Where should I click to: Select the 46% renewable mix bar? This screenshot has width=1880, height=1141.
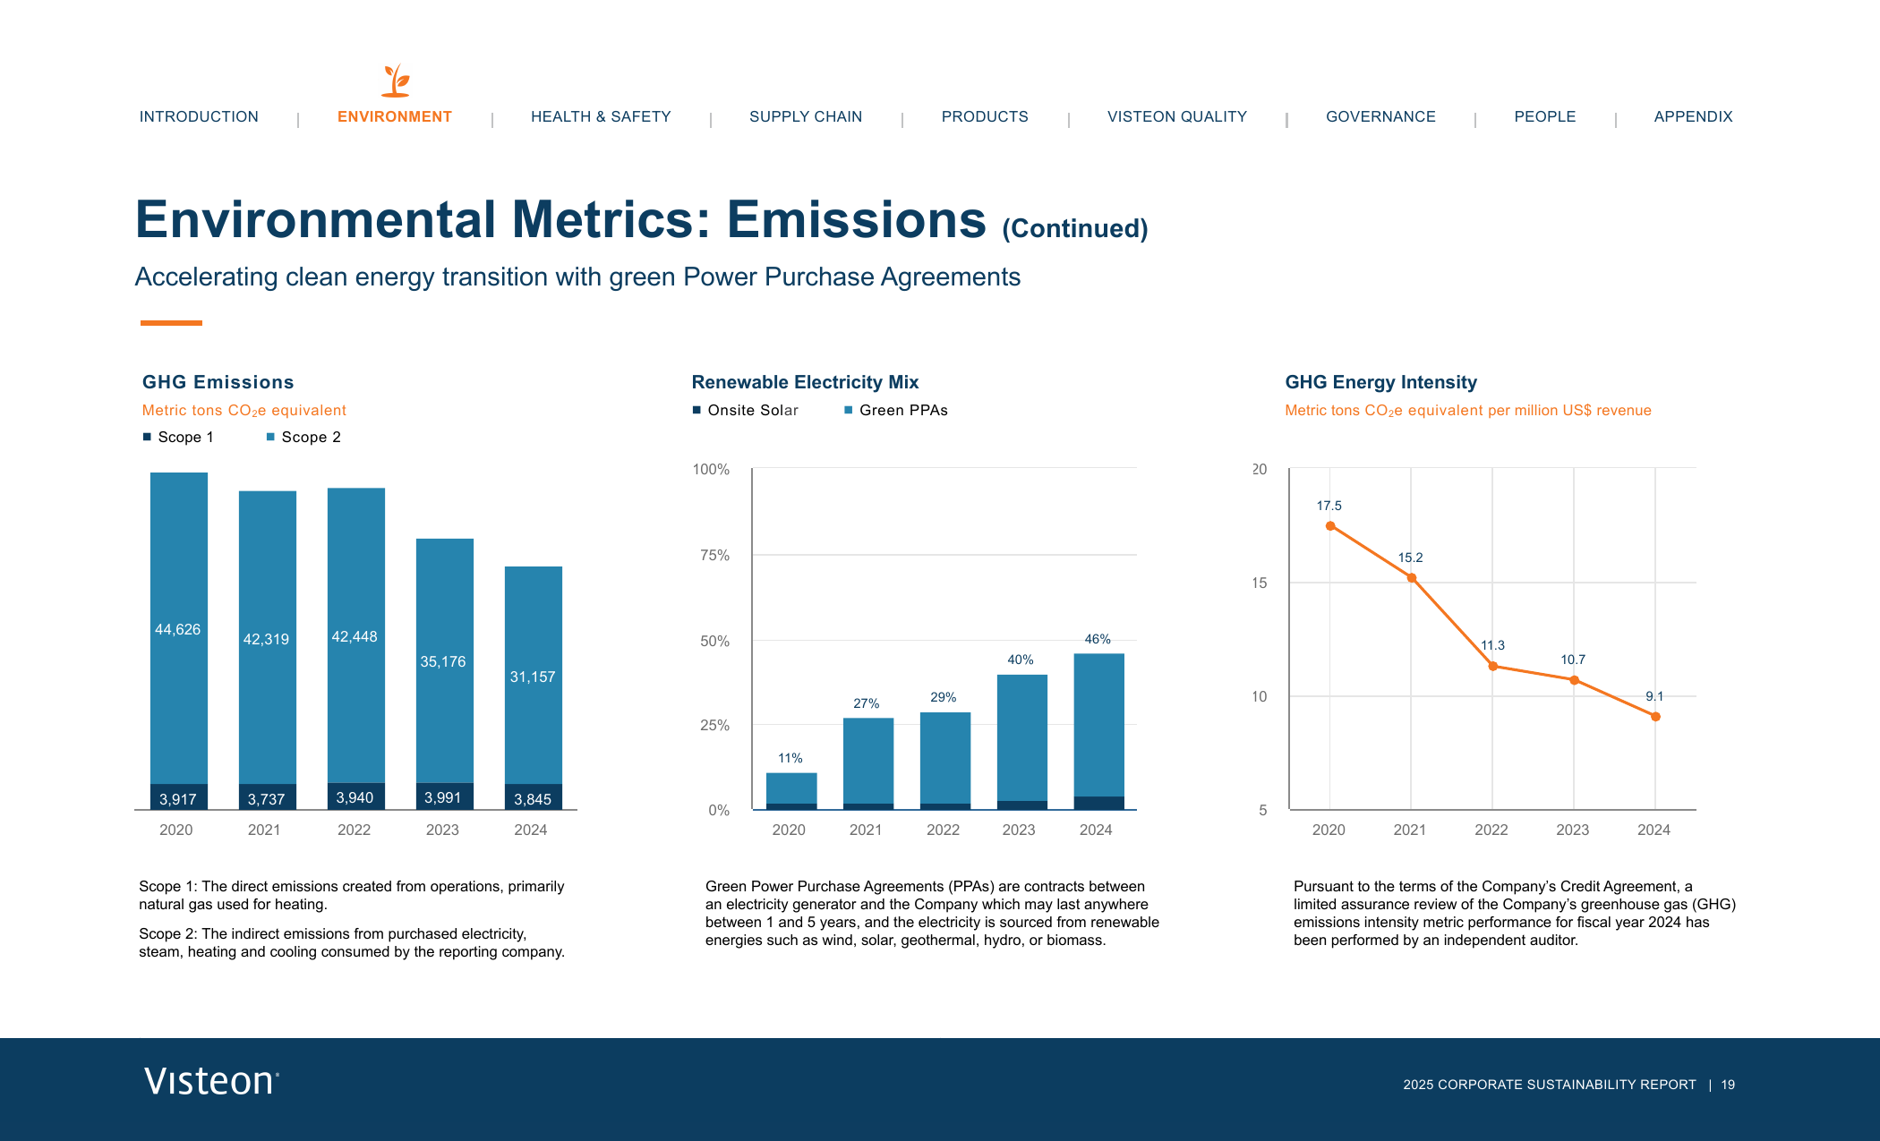(1099, 731)
